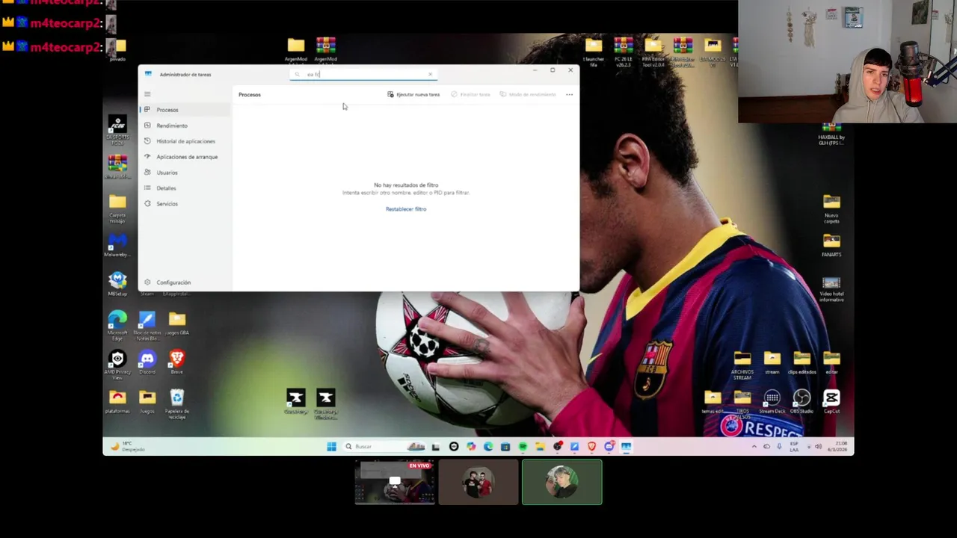
Task: Select the EN VIVO screen share thumbnail
Action: [x=395, y=482]
